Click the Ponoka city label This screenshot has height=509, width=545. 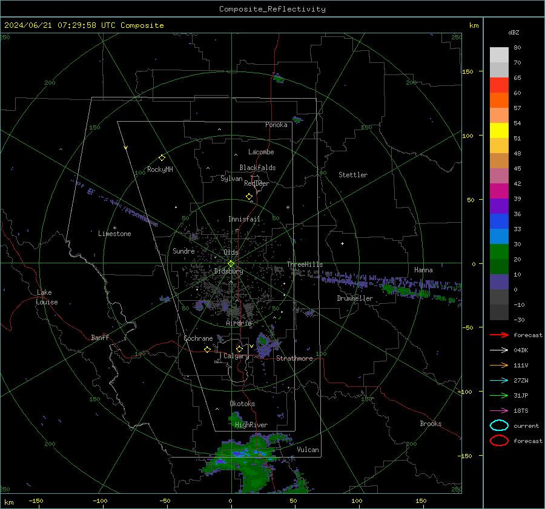pyautogui.click(x=276, y=125)
